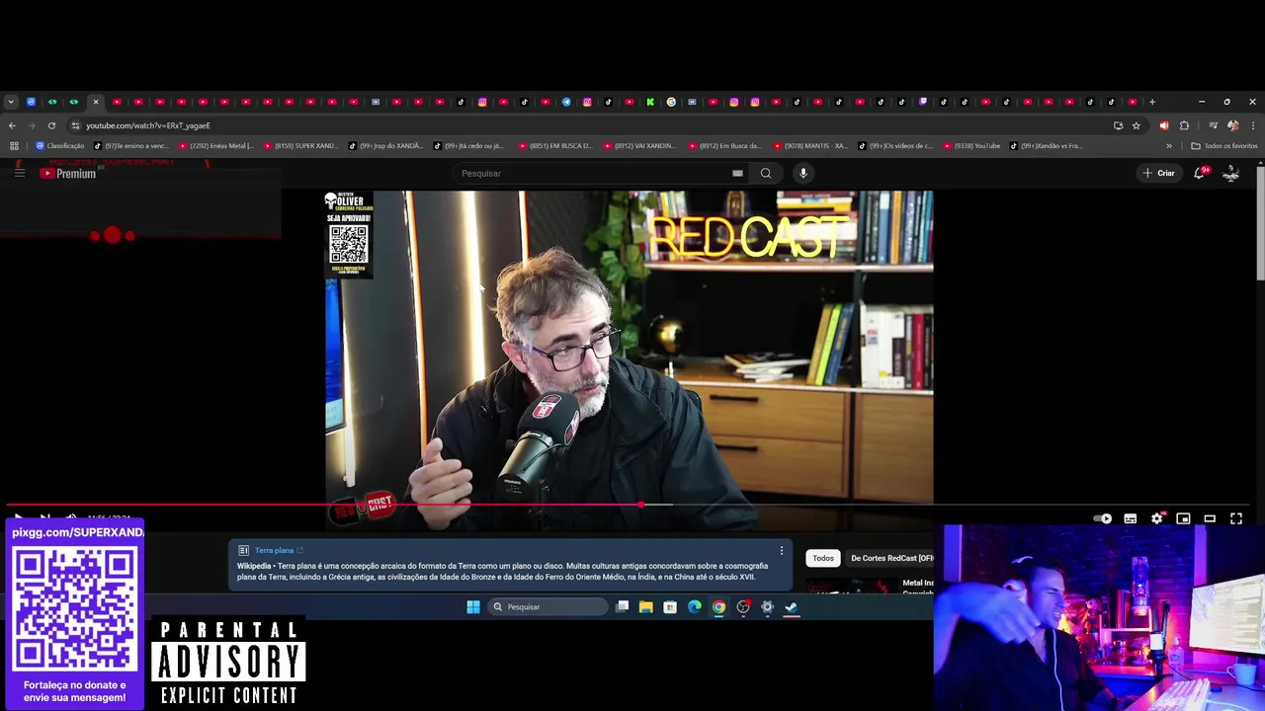Open the Chrome profile avatar
Image resolution: width=1265 pixels, height=711 pixels.
(x=1232, y=125)
